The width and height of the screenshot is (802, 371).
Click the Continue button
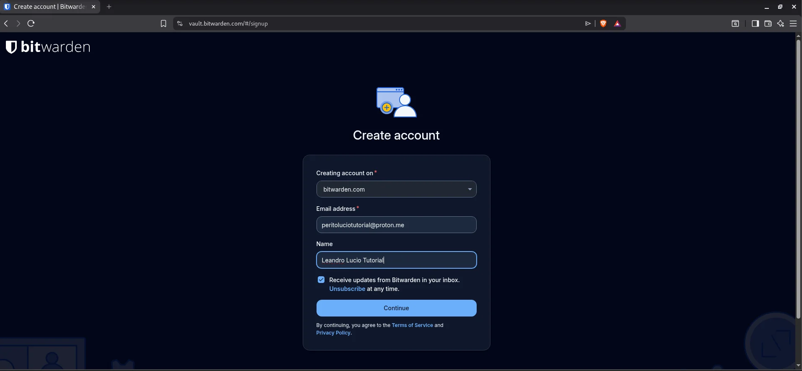pos(396,308)
